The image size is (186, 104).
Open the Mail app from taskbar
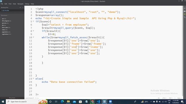(x=74, y=101)
